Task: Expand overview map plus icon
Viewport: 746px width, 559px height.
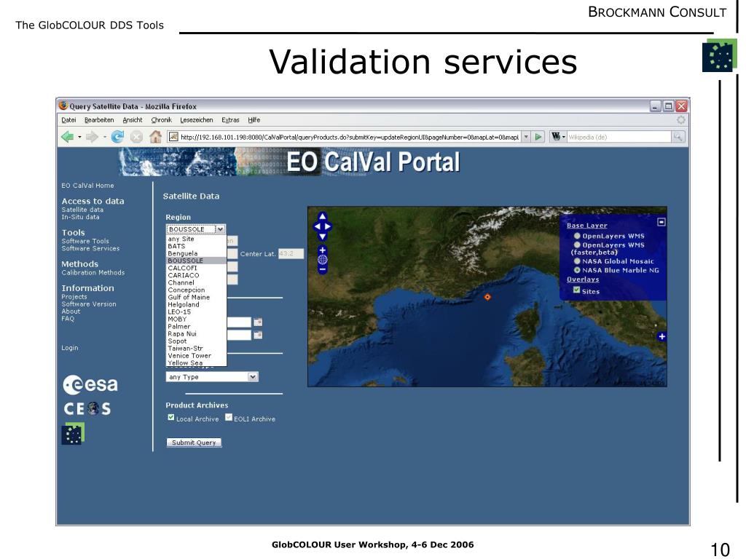Action: tap(661, 336)
